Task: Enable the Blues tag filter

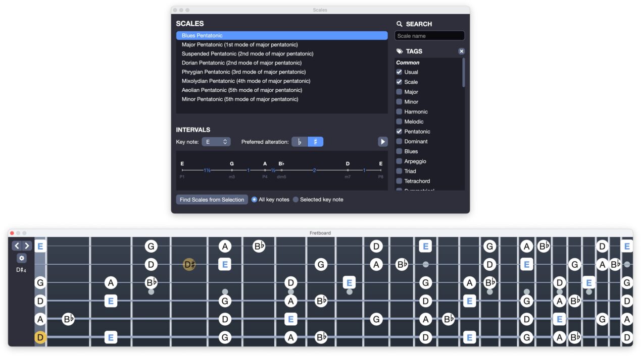Action: pyautogui.click(x=399, y=151)
